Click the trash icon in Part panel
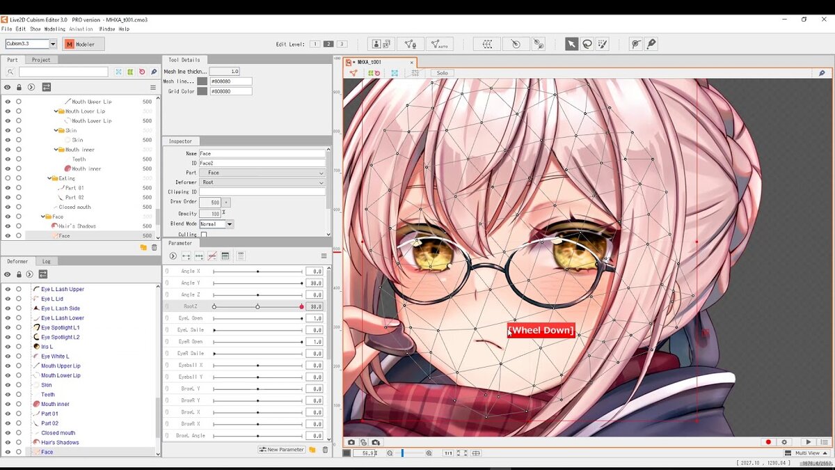Viewport: 835px width, 470px height. click(154, 247)
